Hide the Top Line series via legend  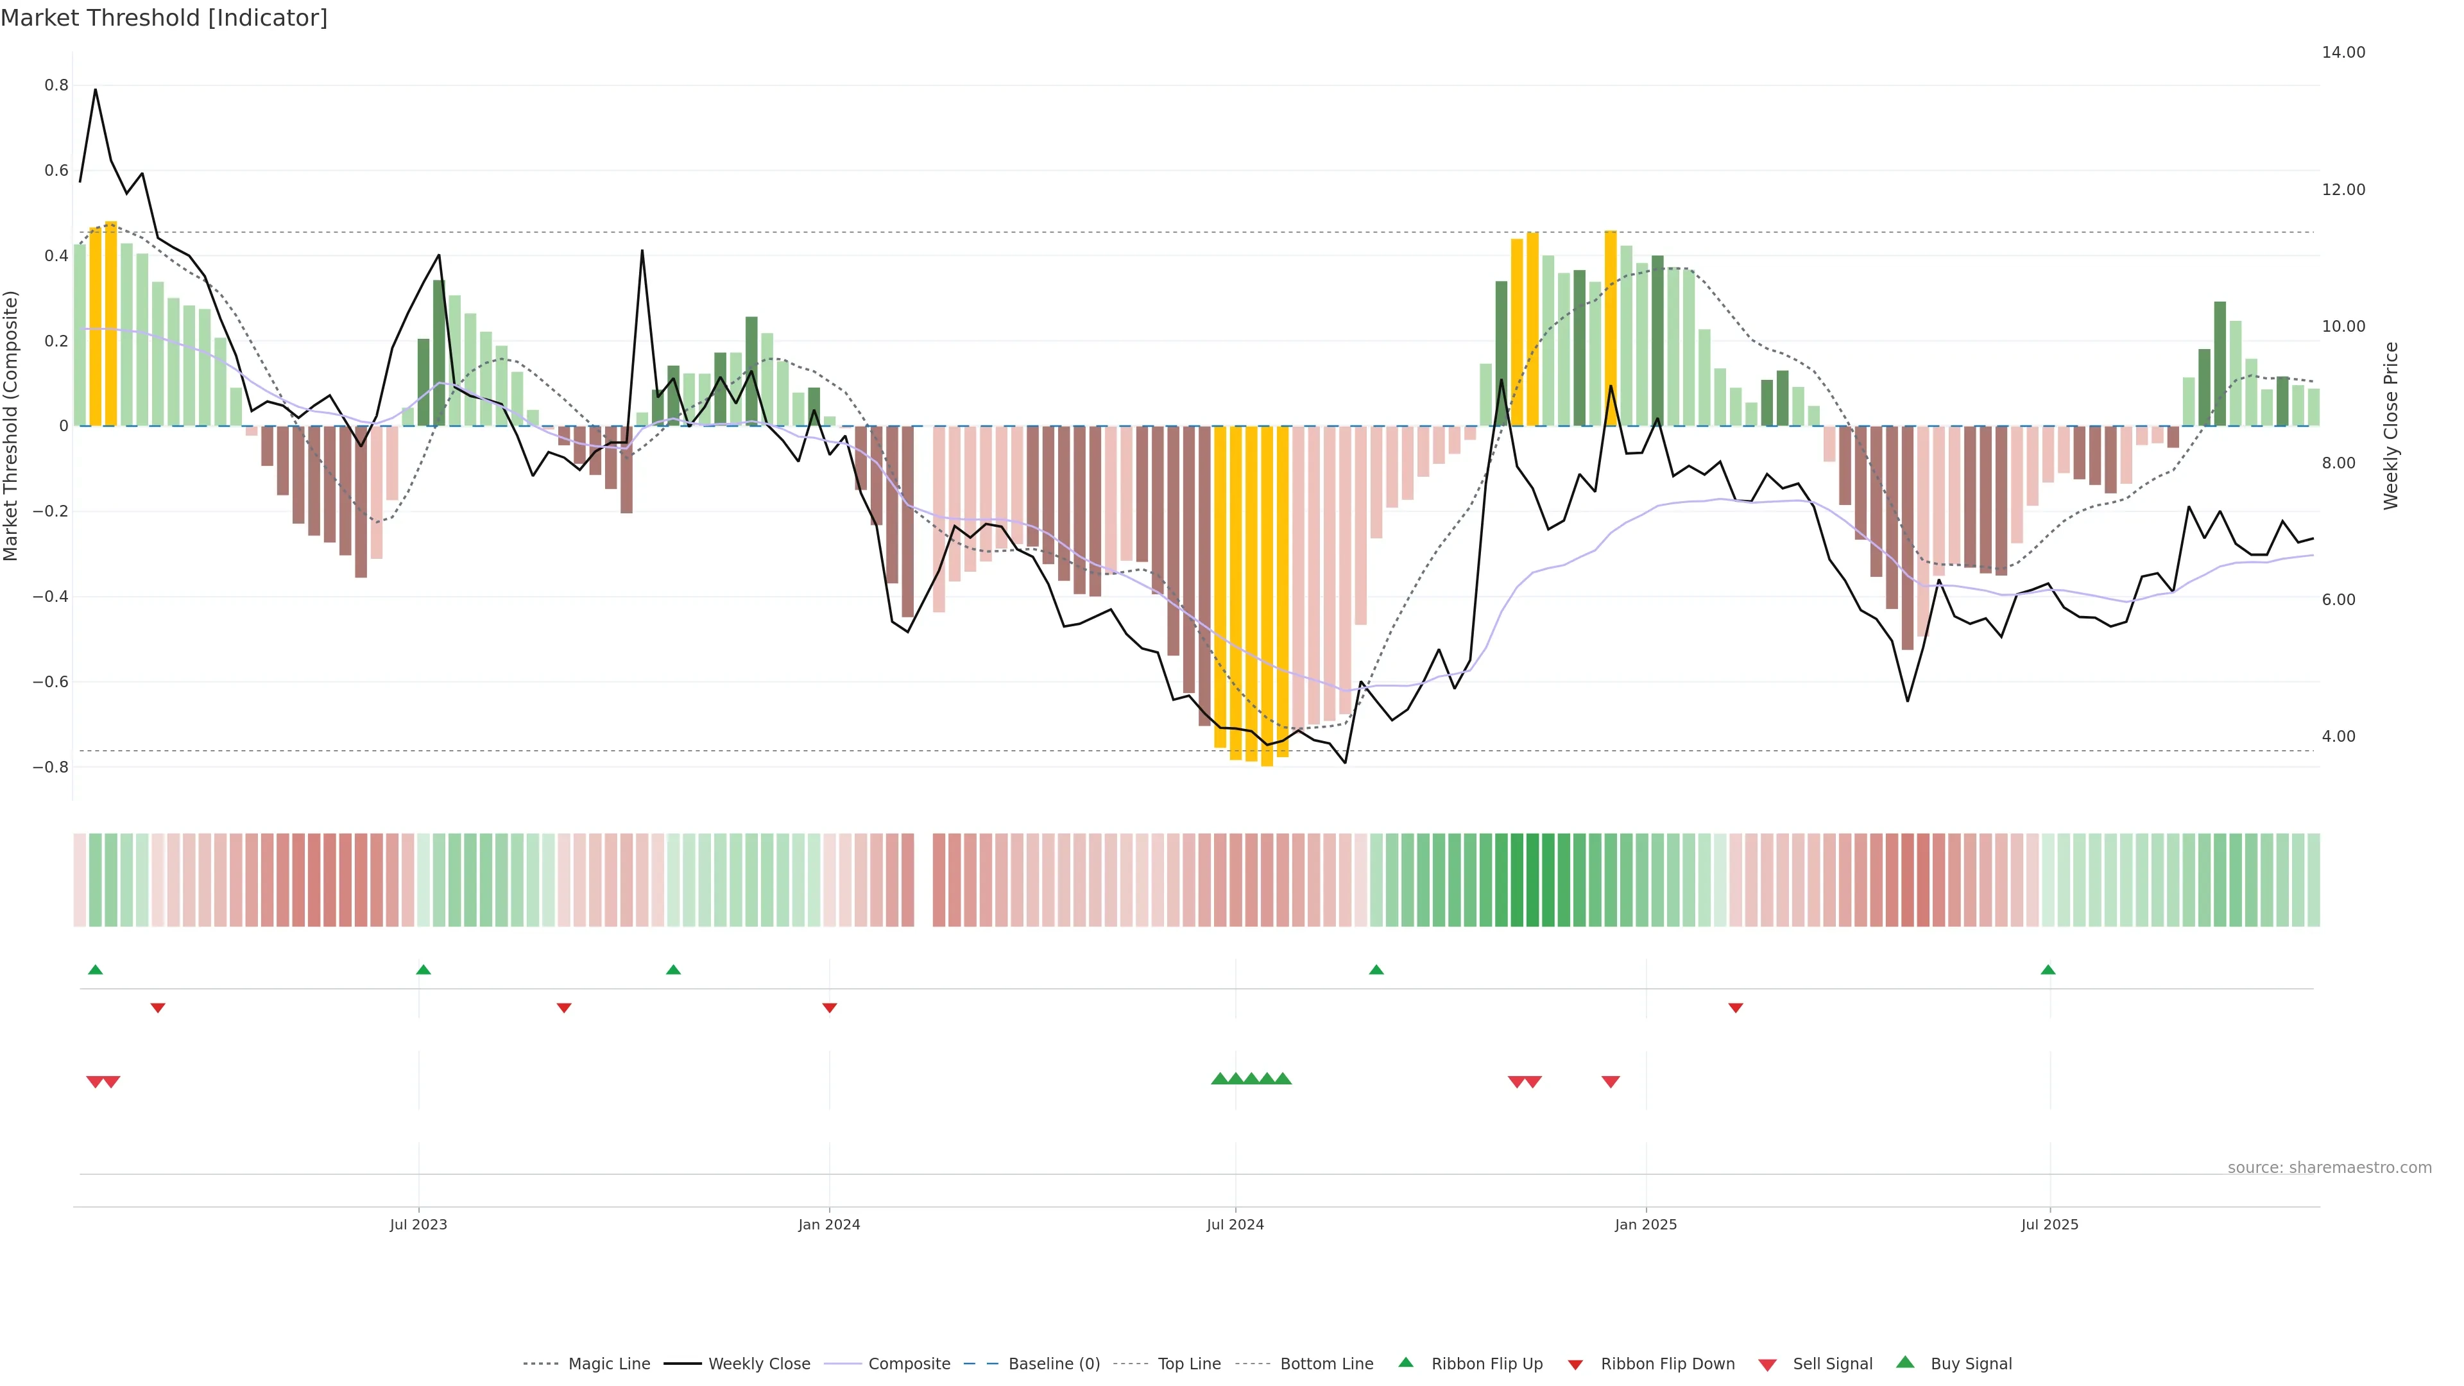(x=1189, y=1364)
